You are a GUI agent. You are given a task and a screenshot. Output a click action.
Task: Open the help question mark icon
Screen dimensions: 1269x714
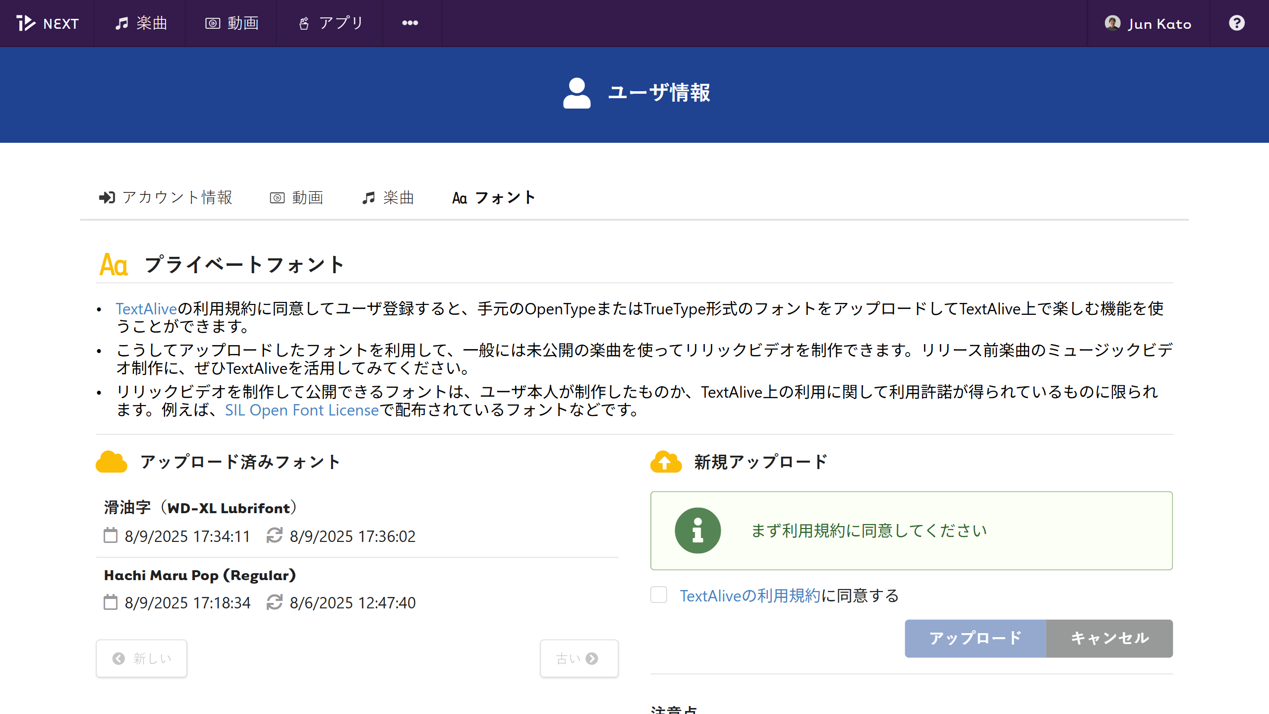click(x=1236, y=23)
